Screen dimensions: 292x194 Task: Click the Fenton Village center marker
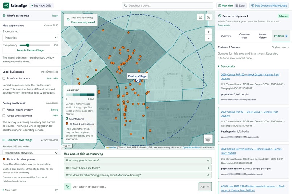tap(138, 80)
